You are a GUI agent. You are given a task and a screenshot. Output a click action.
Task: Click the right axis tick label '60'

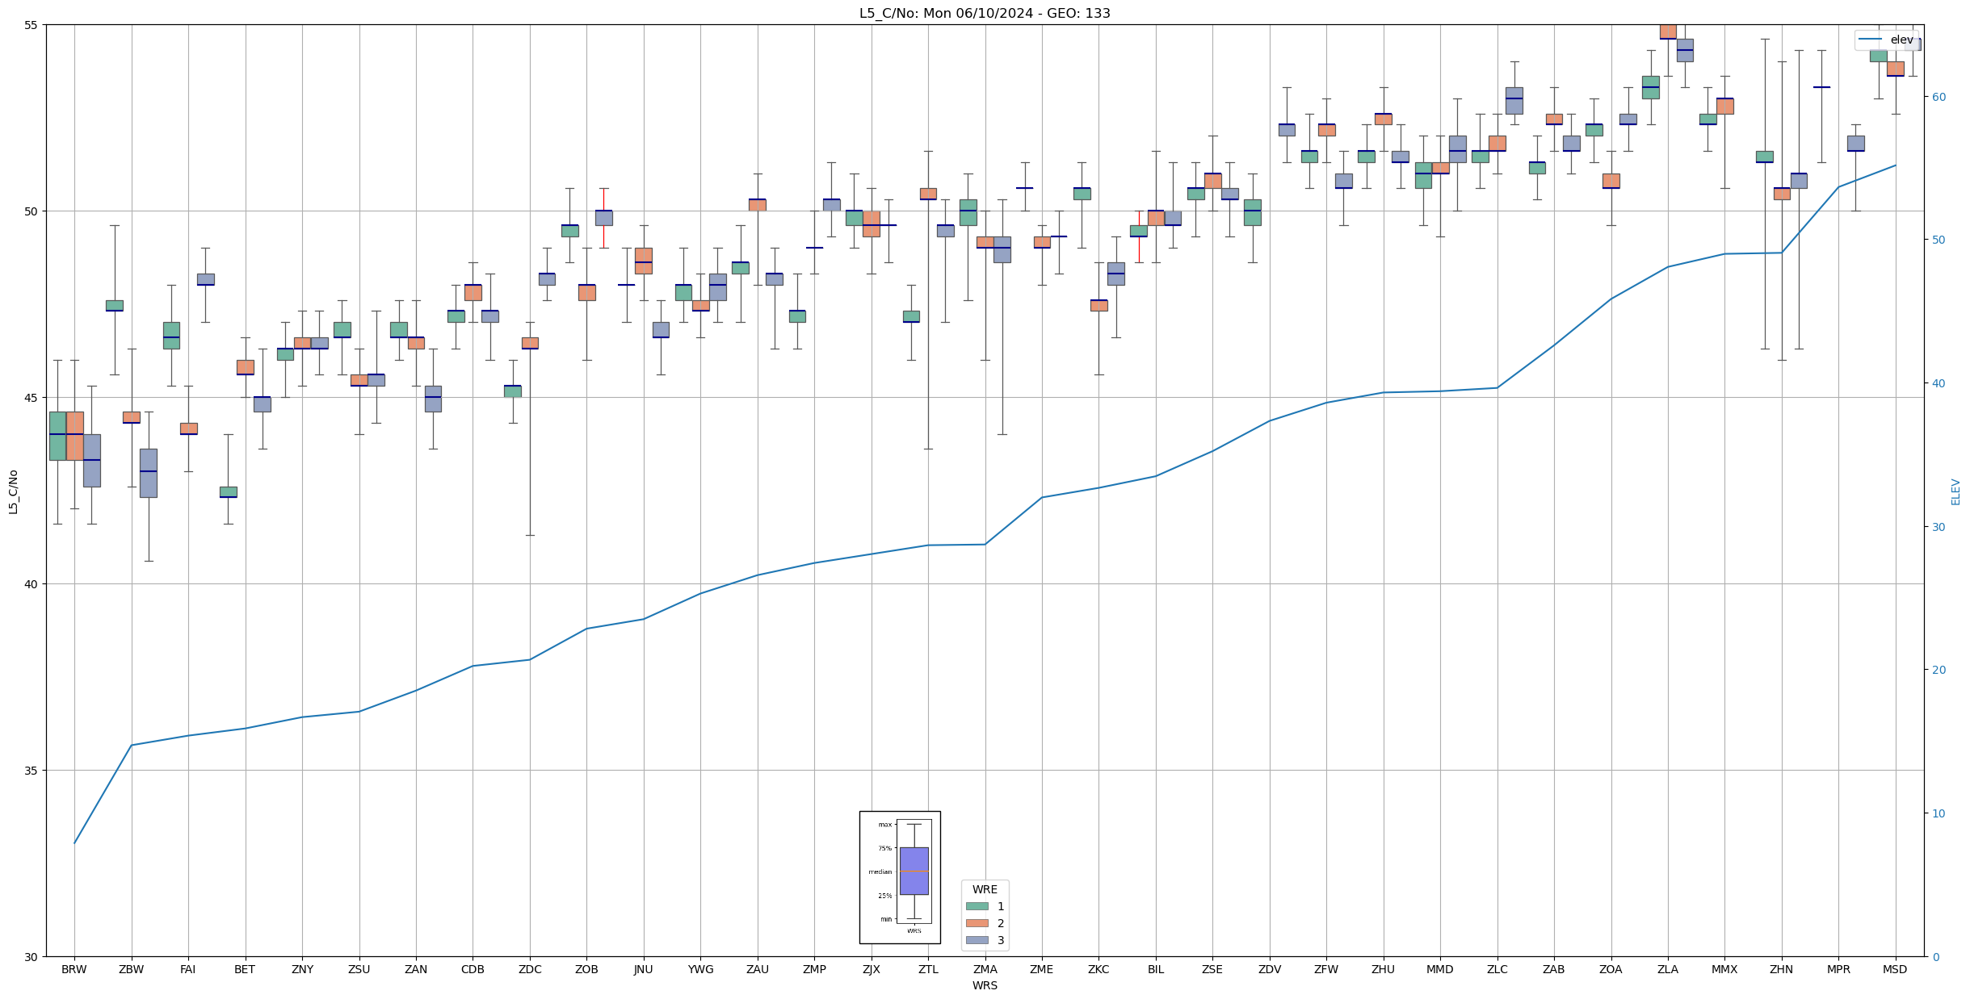tap(1938, 97)
